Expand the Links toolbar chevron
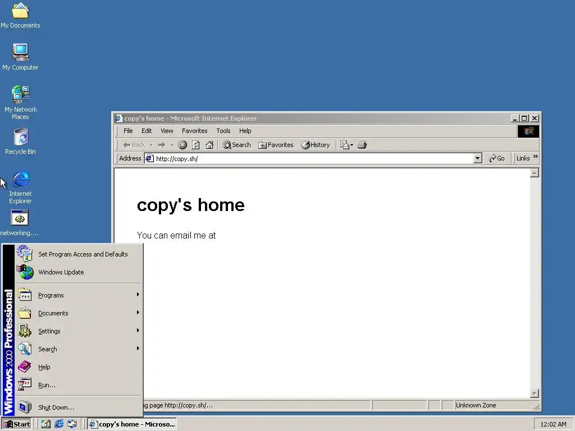 [535, 157]
